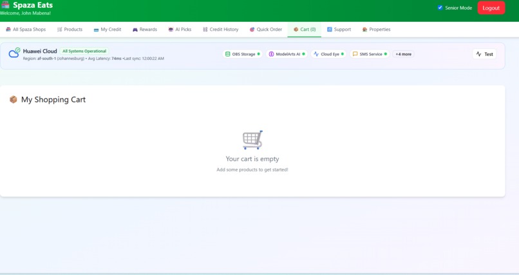Click the empty shopping cart illustration
The height and width of the screenshot is (275, 519).
252,140
